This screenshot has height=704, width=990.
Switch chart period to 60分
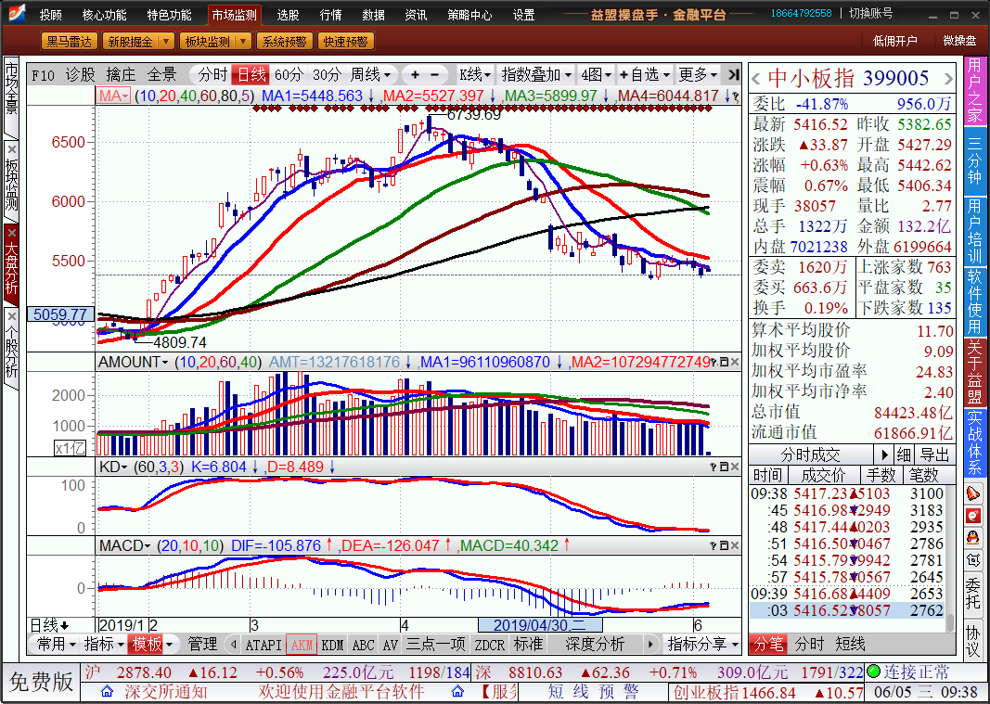(x=289, y=75)
